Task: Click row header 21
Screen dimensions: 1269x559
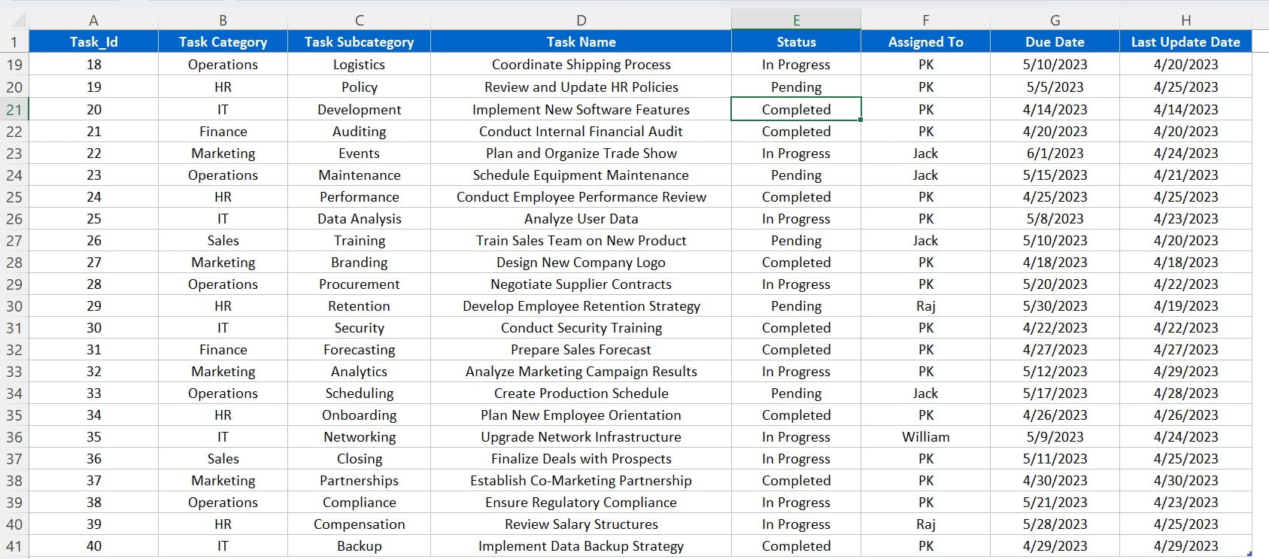Action: (x=14, y=109)
